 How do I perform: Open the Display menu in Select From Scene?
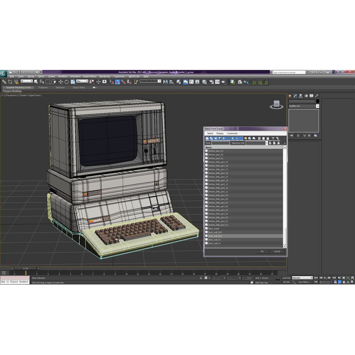pyautogui.click(x=220, y=133)
